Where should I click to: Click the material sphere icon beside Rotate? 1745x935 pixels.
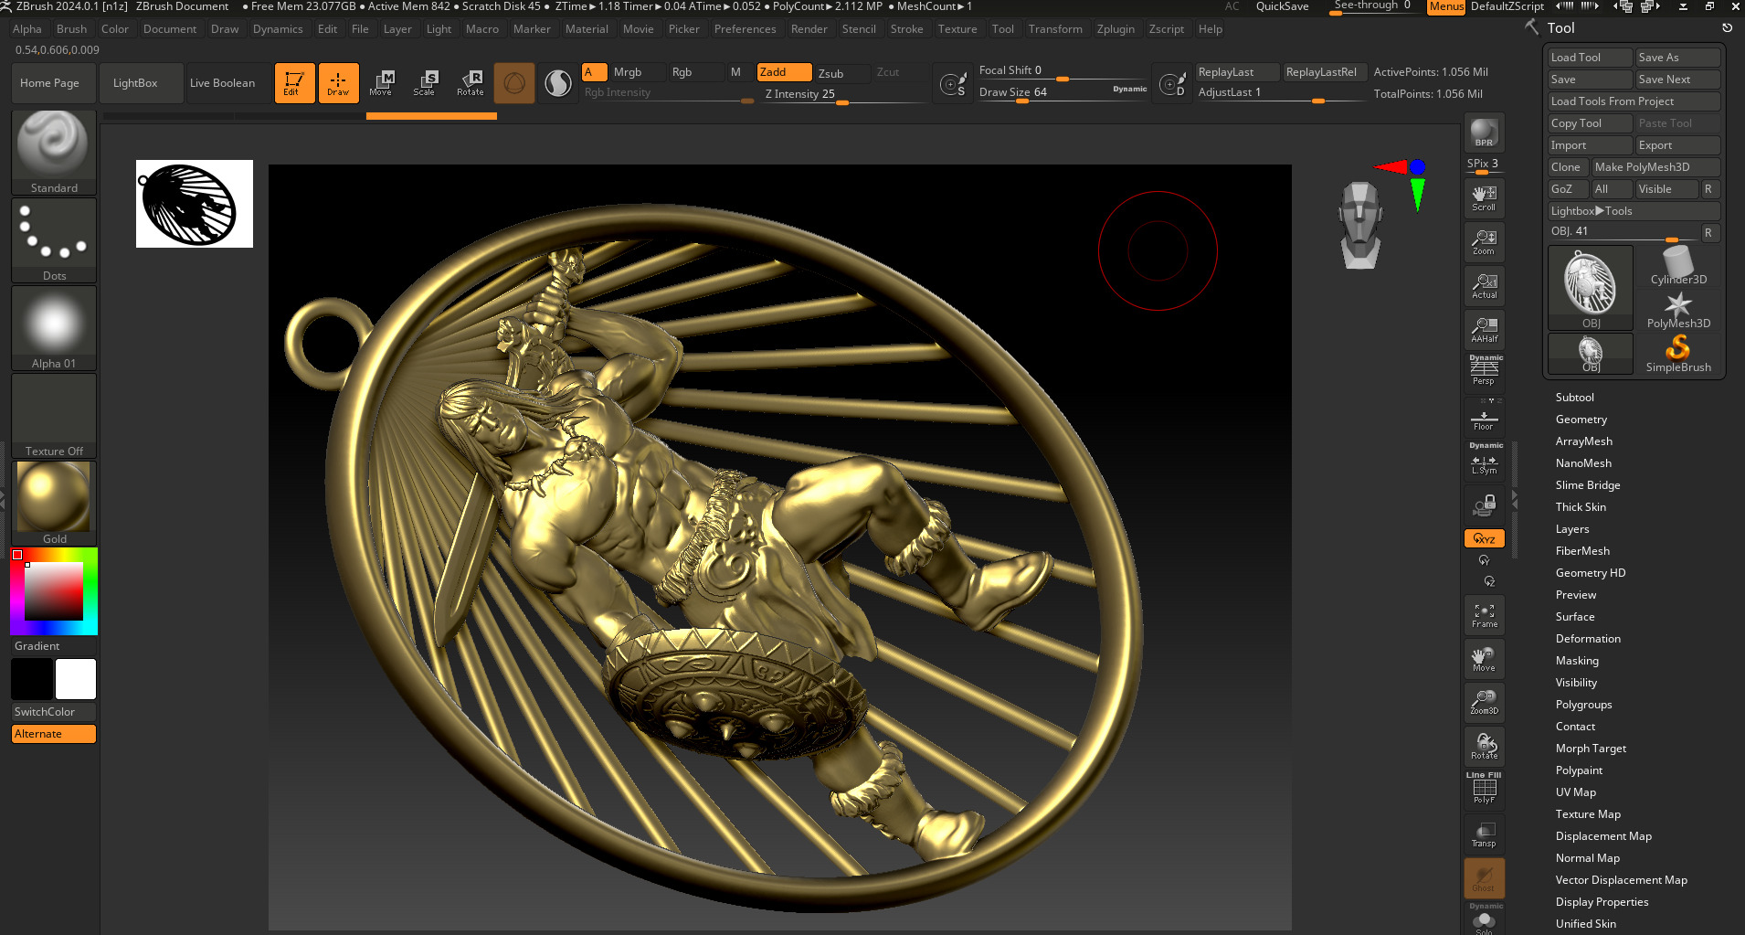click(x=514, y=83)
